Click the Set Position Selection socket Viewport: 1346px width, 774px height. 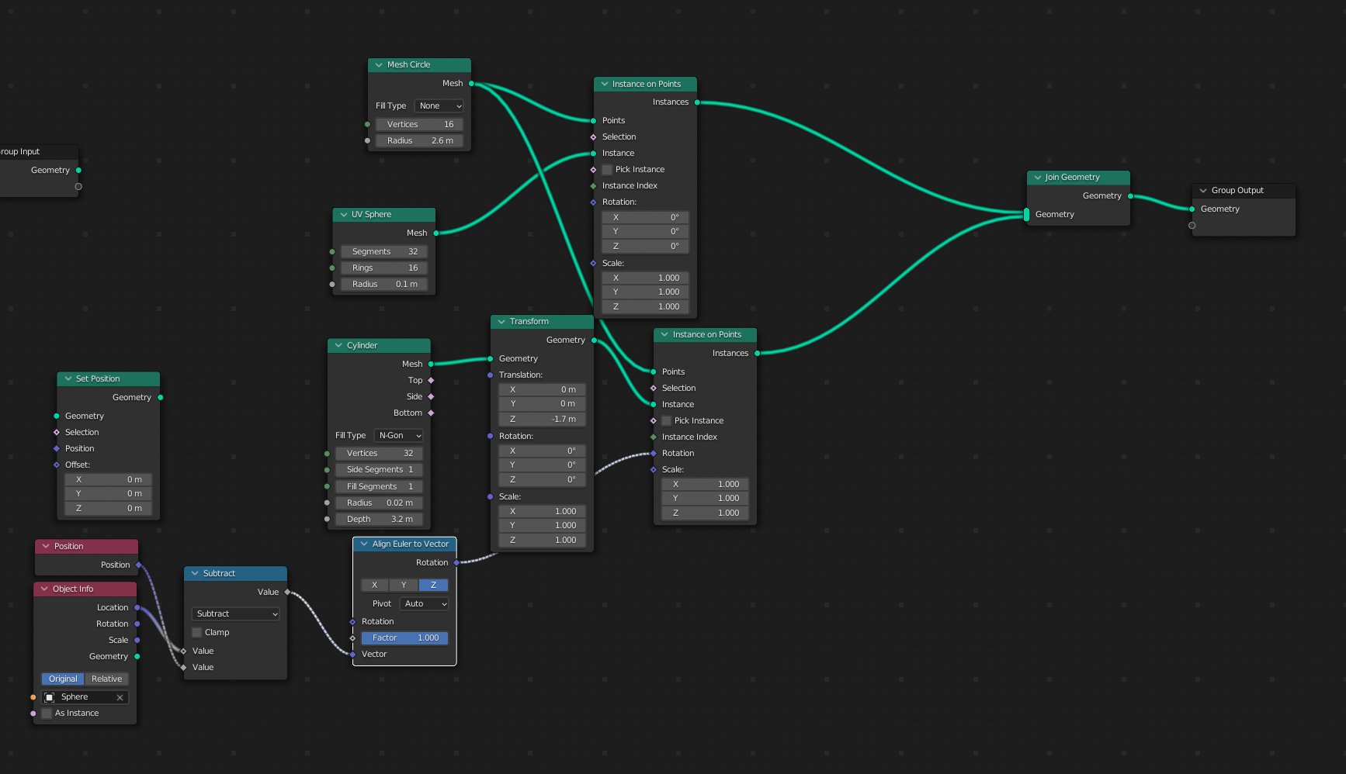[x=57, y=433]
